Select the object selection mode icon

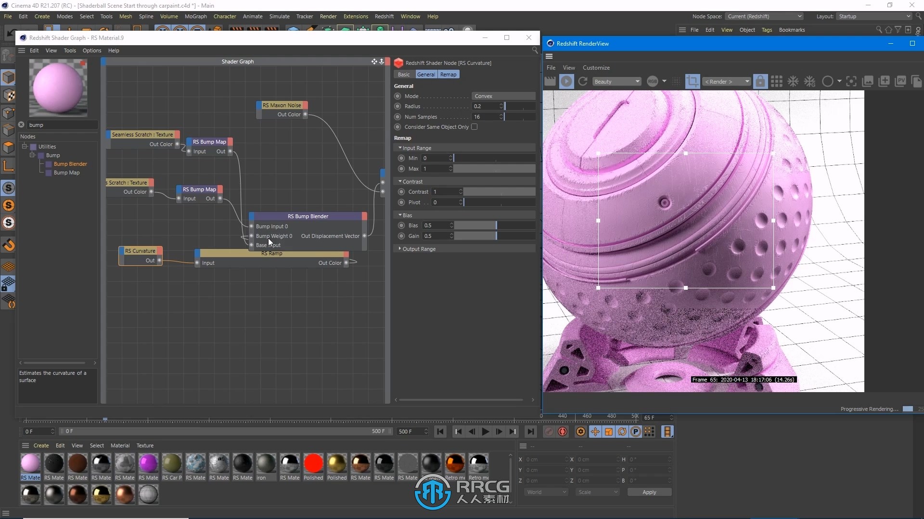pyautogui.click(x=9, y=76)
